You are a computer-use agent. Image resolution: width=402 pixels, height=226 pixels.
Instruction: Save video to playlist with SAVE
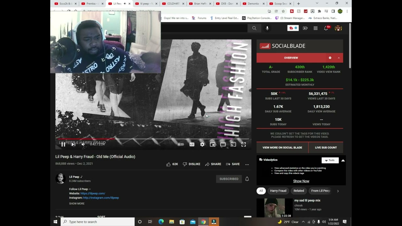point(233,164)
